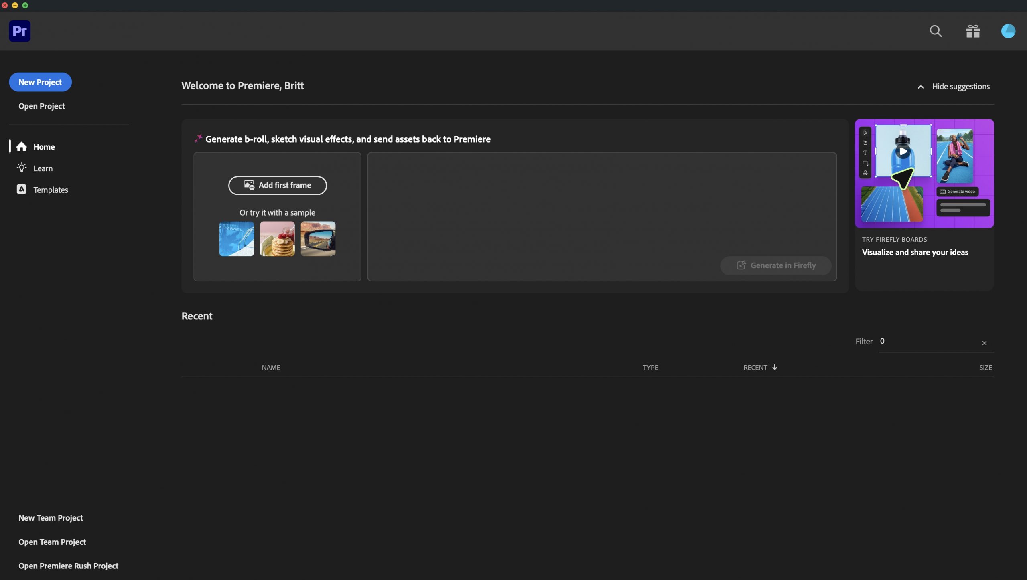The height and width of the screenshot is (580, 1027).
Task: Open the Templates section
Action: [x=51, y=190]
